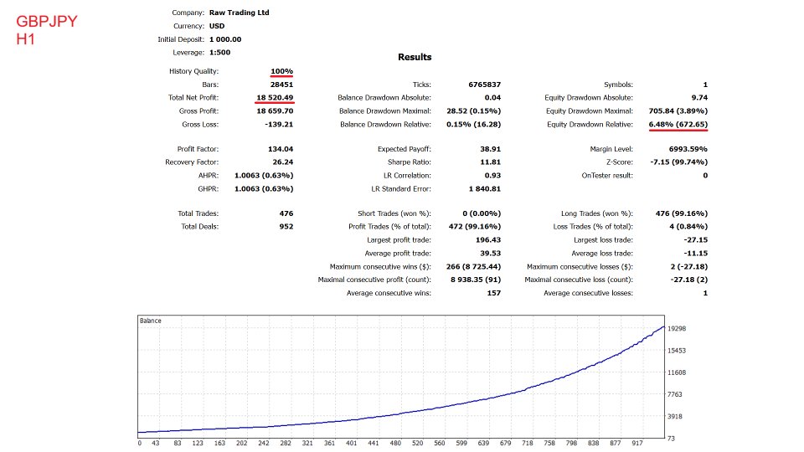Image resolution: width=804 pixels, height=452 pixels.
Task: Click the Largest loss trade value -27.15
Action: [x=696, y=240]
